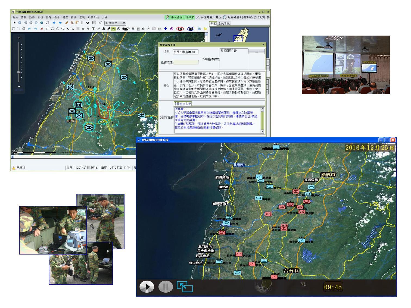Viewport: 411px width, 308px height.
Task: Select the rectangle drawing tool
Action: coord(48,29)
